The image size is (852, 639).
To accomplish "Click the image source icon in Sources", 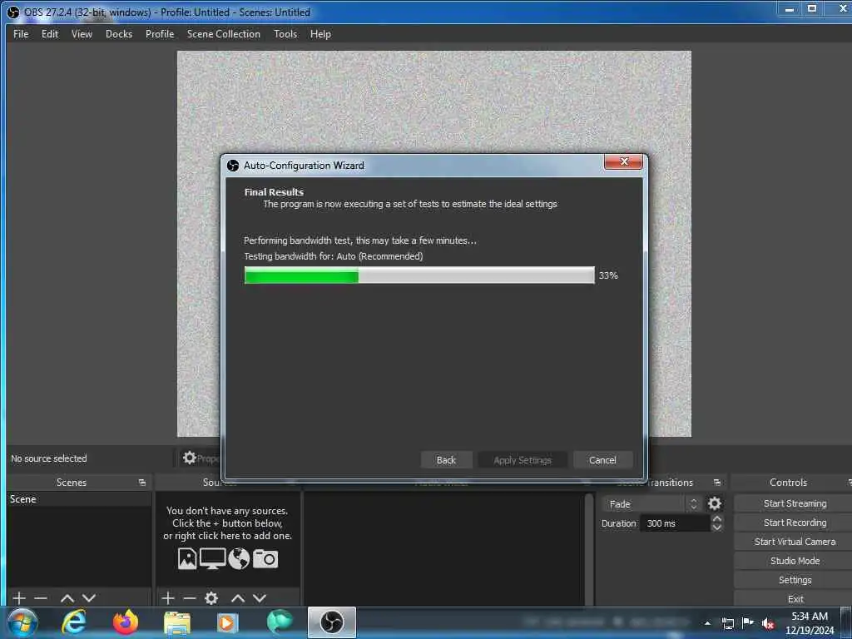I will coord(187,558).
